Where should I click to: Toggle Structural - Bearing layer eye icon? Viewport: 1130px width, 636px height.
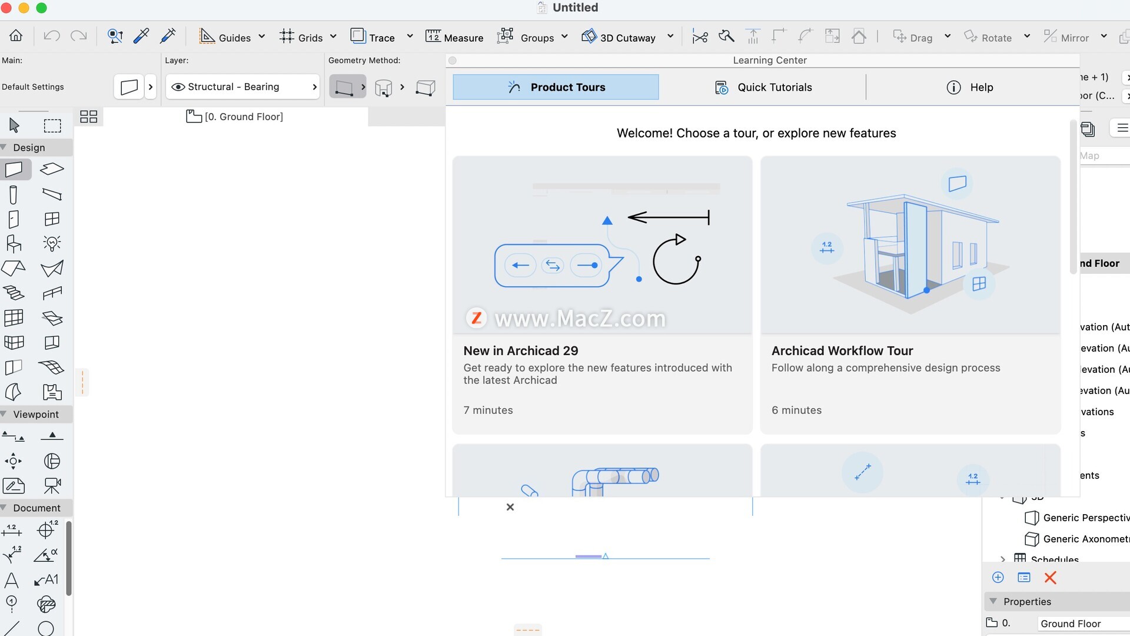178,87
